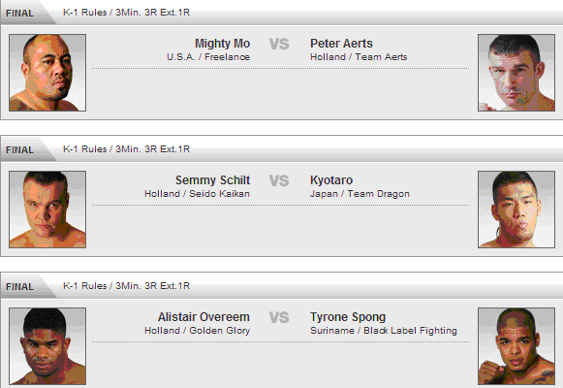Click the VS icon between Schilt and Kyotaro
Screen dimensions: 563x388
tap(279, 180)
